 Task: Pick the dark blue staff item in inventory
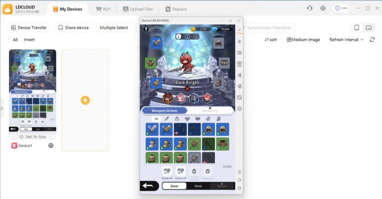(194, 129)
